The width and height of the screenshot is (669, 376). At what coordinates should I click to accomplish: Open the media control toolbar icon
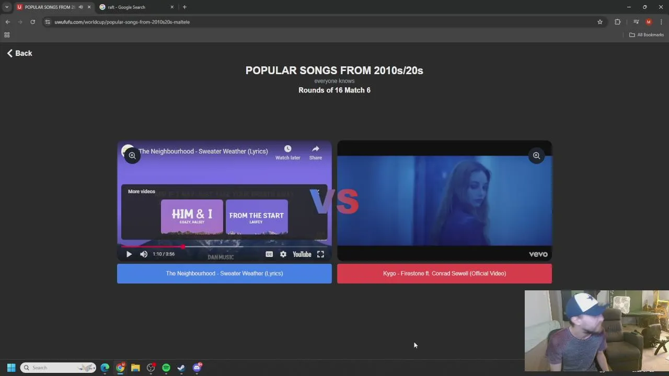coord(636,22)
